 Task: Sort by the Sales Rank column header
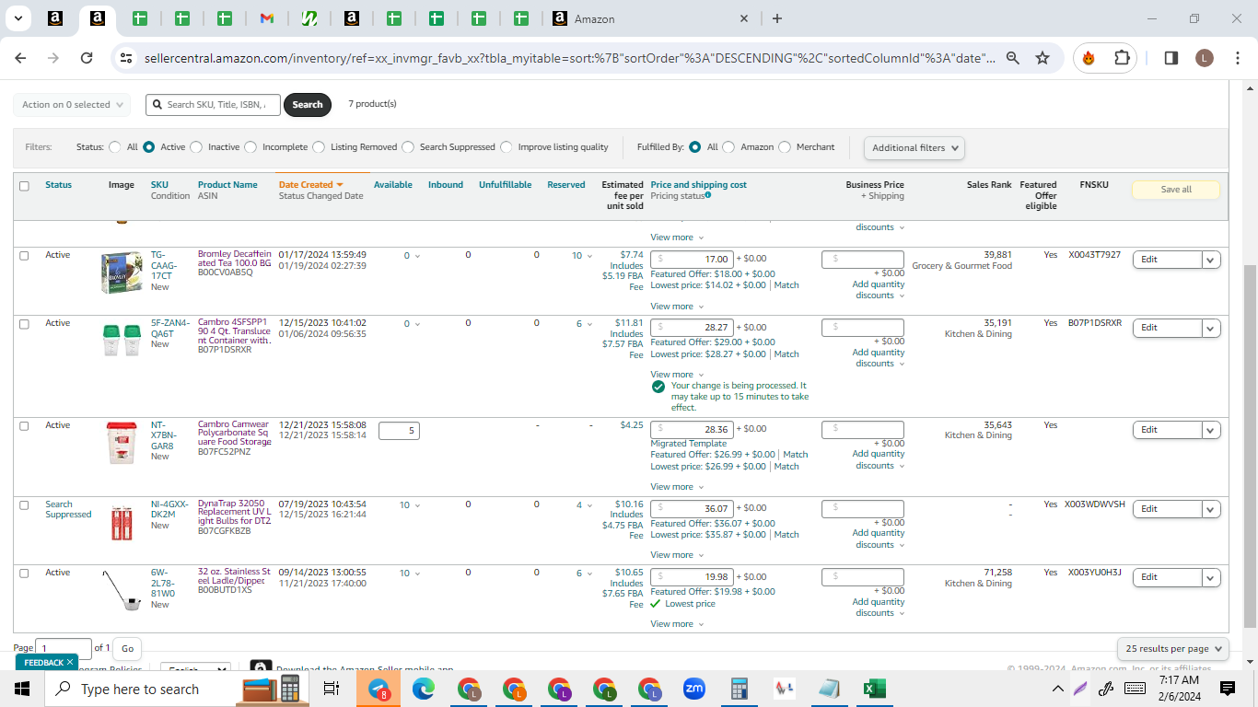(989, 185)
